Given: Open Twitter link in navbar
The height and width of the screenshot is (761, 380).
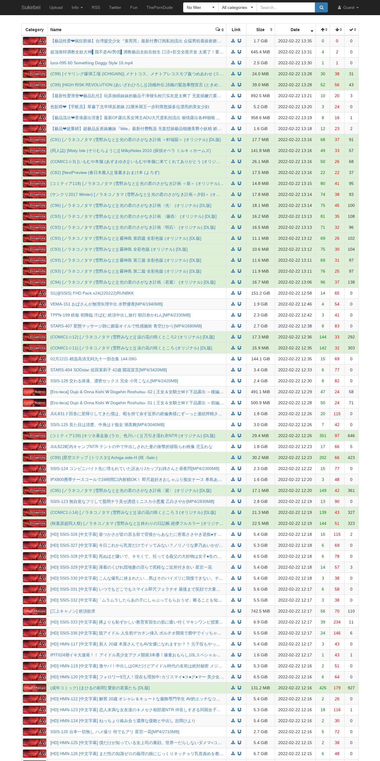Looking at the screenshot, I should (x=115, y=7).
